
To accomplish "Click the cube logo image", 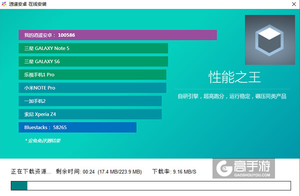I will pyautogui.click(x=270, y=40).
